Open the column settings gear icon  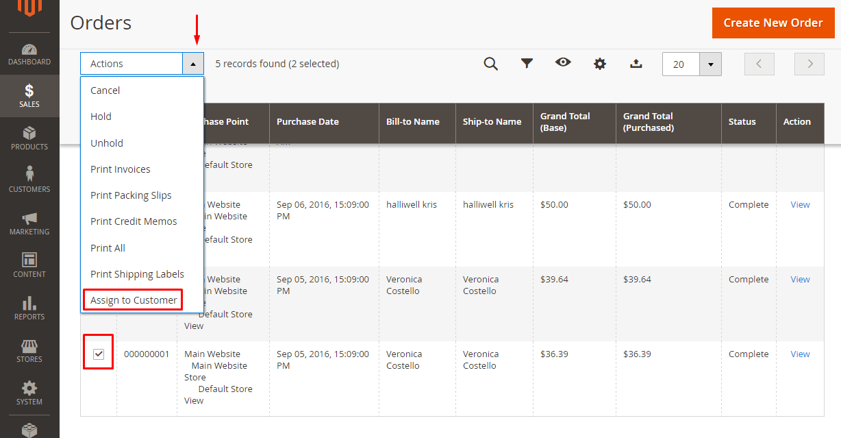600,64
